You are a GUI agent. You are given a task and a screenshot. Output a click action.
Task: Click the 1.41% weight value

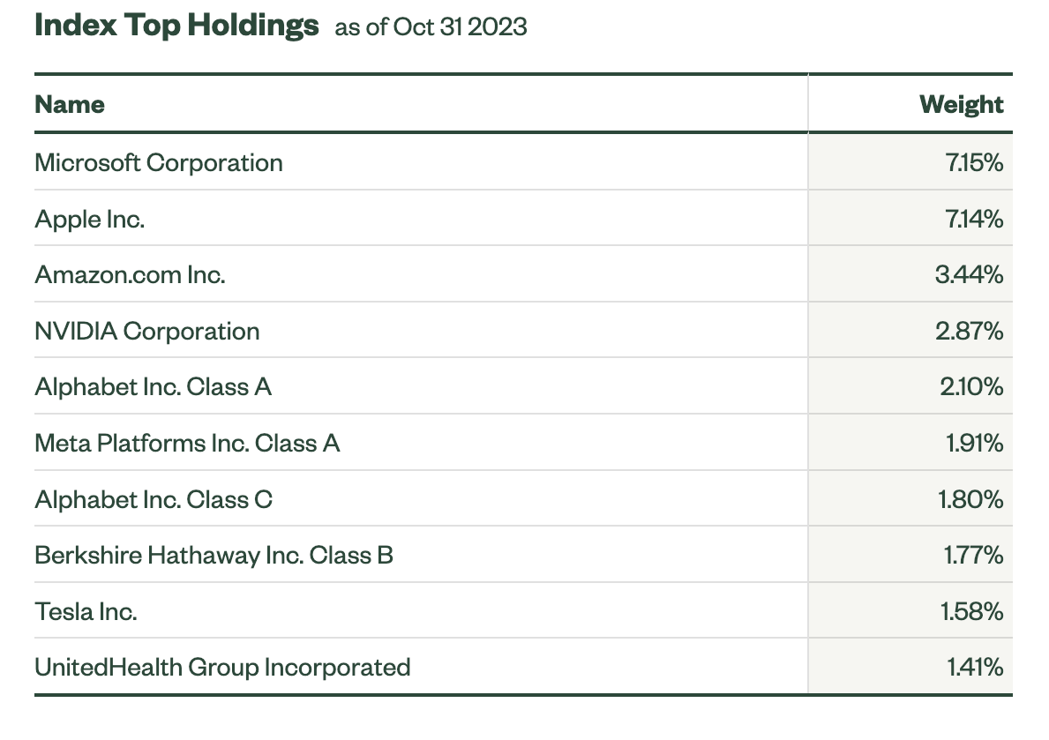click(976, 667)
